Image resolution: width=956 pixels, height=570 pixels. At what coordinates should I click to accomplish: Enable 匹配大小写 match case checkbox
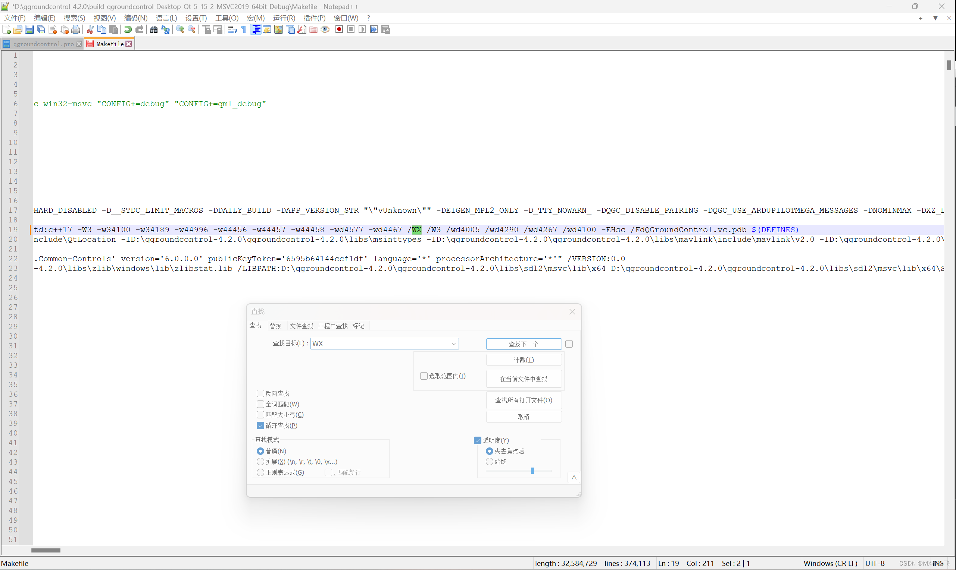click(x=260, y=415)
